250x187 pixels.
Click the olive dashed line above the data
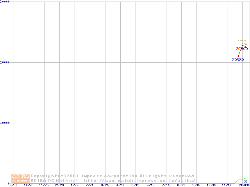242,41
